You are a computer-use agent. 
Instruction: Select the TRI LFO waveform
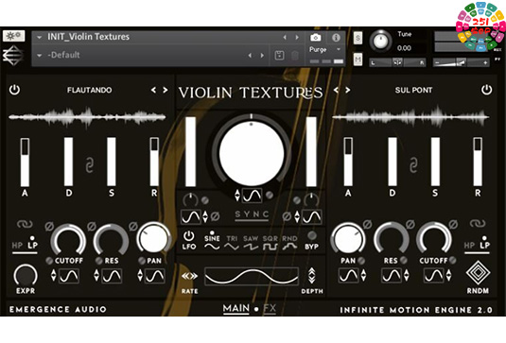click(232, 243)
